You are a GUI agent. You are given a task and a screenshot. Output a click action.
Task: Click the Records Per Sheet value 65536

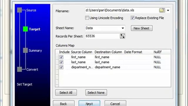click(x=90, y=36)
